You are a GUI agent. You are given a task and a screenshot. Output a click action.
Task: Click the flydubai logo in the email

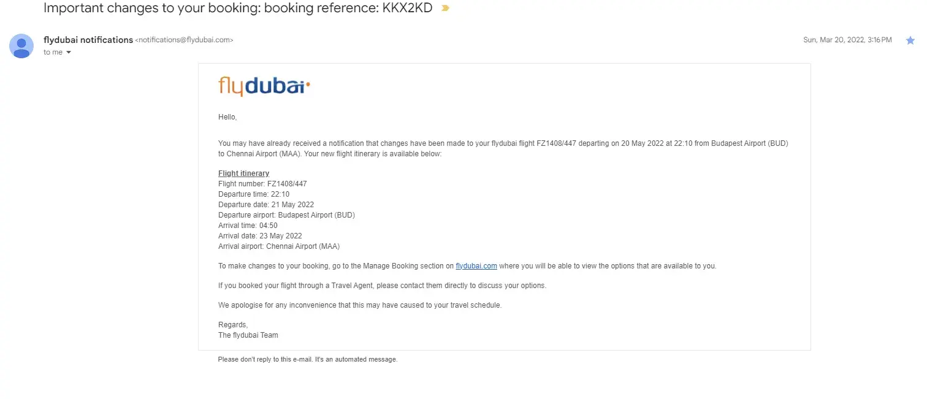[x=264, y=86]
